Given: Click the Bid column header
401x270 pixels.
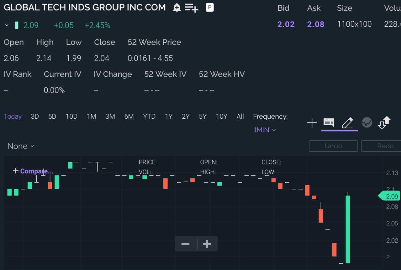Looking at the screenshot, I should [x=283, y=8].
